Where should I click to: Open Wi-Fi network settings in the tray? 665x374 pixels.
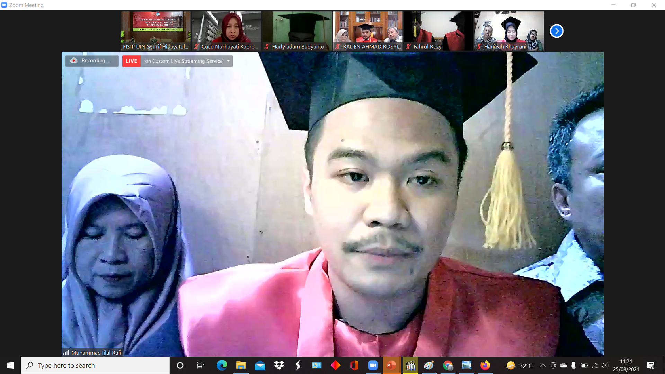(595, 365)
